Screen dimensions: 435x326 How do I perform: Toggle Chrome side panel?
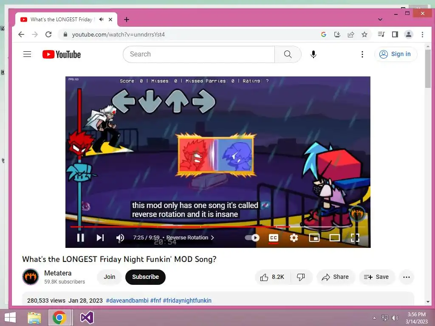click(x=395, y=34)
